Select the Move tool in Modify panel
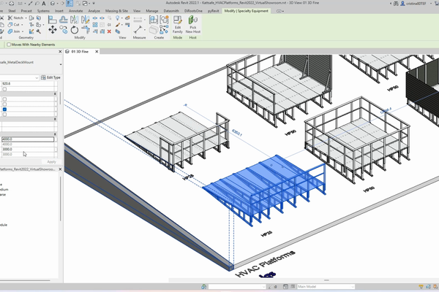The height and width of the screenshot is (292, 439). tap(53, 30)
